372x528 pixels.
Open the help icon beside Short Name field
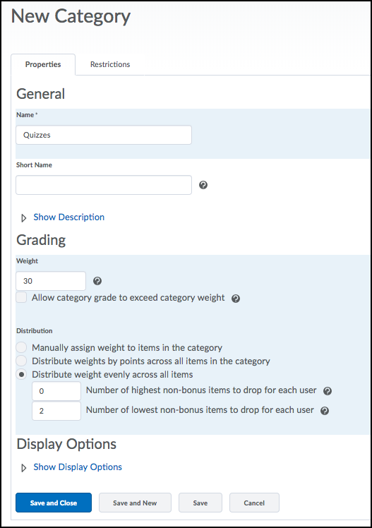coord(203,185)
